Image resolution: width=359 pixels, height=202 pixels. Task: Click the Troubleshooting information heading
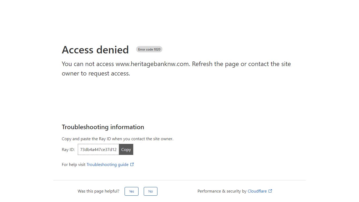coord(103,127)
